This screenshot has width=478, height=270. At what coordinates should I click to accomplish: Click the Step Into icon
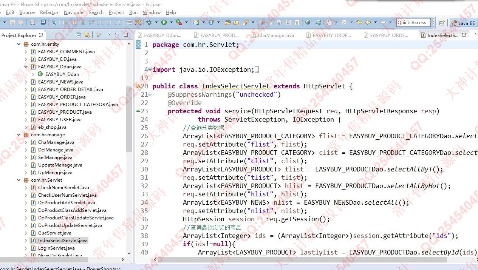tap(100, 23)
